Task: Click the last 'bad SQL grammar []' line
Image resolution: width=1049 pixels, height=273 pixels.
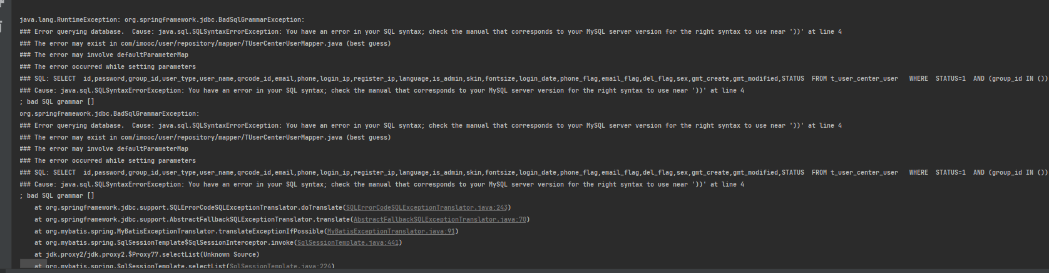Action: point(57,196)
